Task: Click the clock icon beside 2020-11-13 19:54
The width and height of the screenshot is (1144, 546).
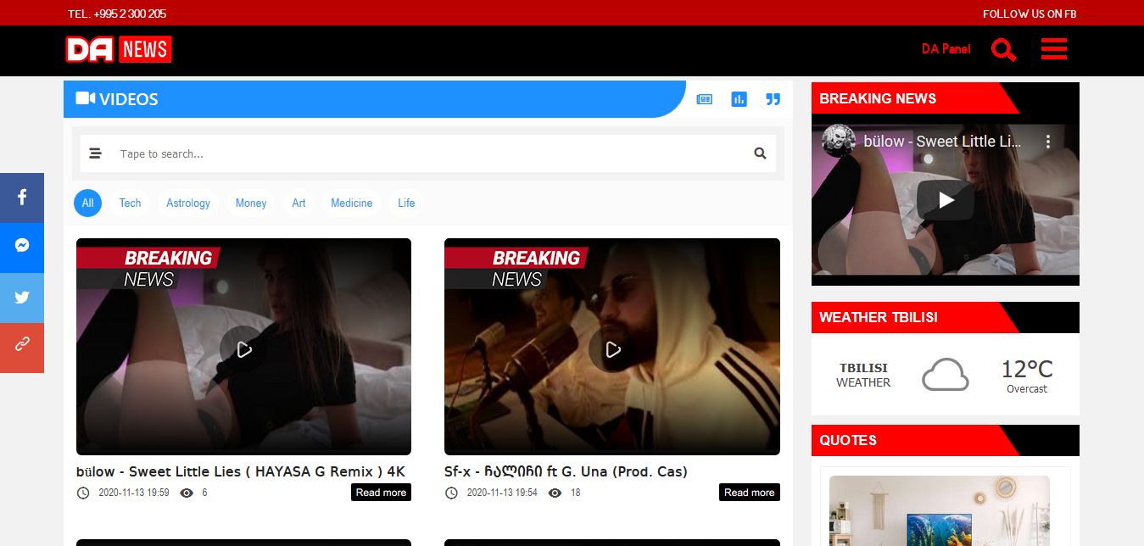Action: [x=451, y=493]
